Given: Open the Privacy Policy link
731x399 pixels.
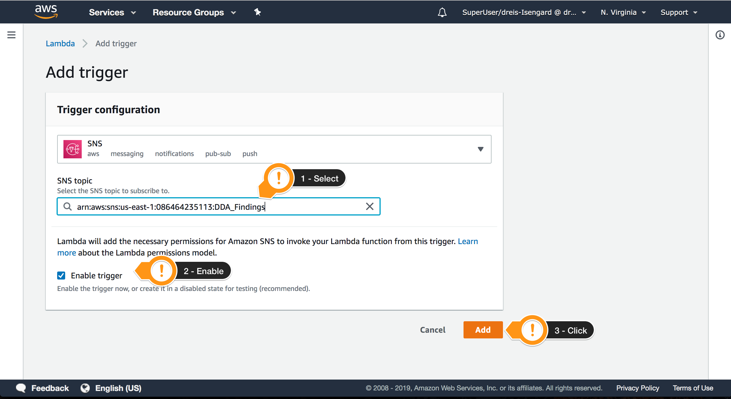Looking at the screenshot, I should (x=638, y=388).
